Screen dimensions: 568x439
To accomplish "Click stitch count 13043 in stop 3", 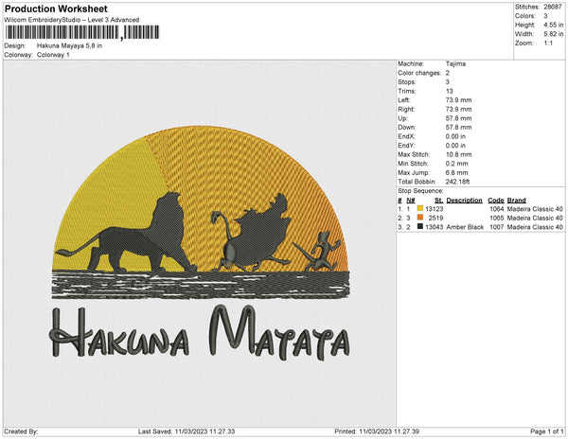I will click(434, 227).
